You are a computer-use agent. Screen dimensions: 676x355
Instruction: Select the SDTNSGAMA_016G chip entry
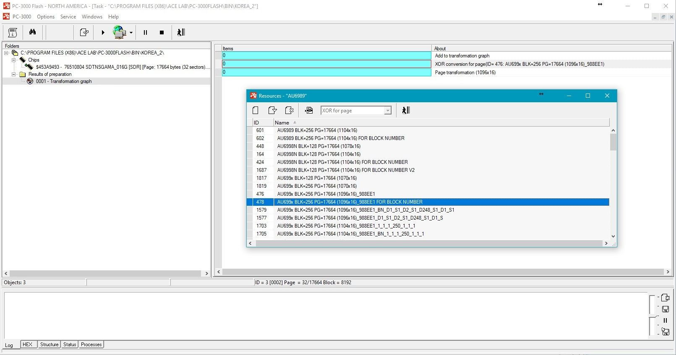tap(123, 67)
